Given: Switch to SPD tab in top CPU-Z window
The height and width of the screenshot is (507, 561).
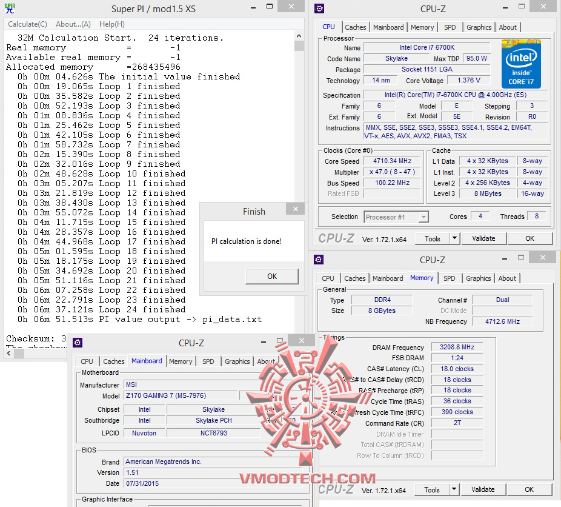Looking at the screenshot, I should click(x=450, y=27).
